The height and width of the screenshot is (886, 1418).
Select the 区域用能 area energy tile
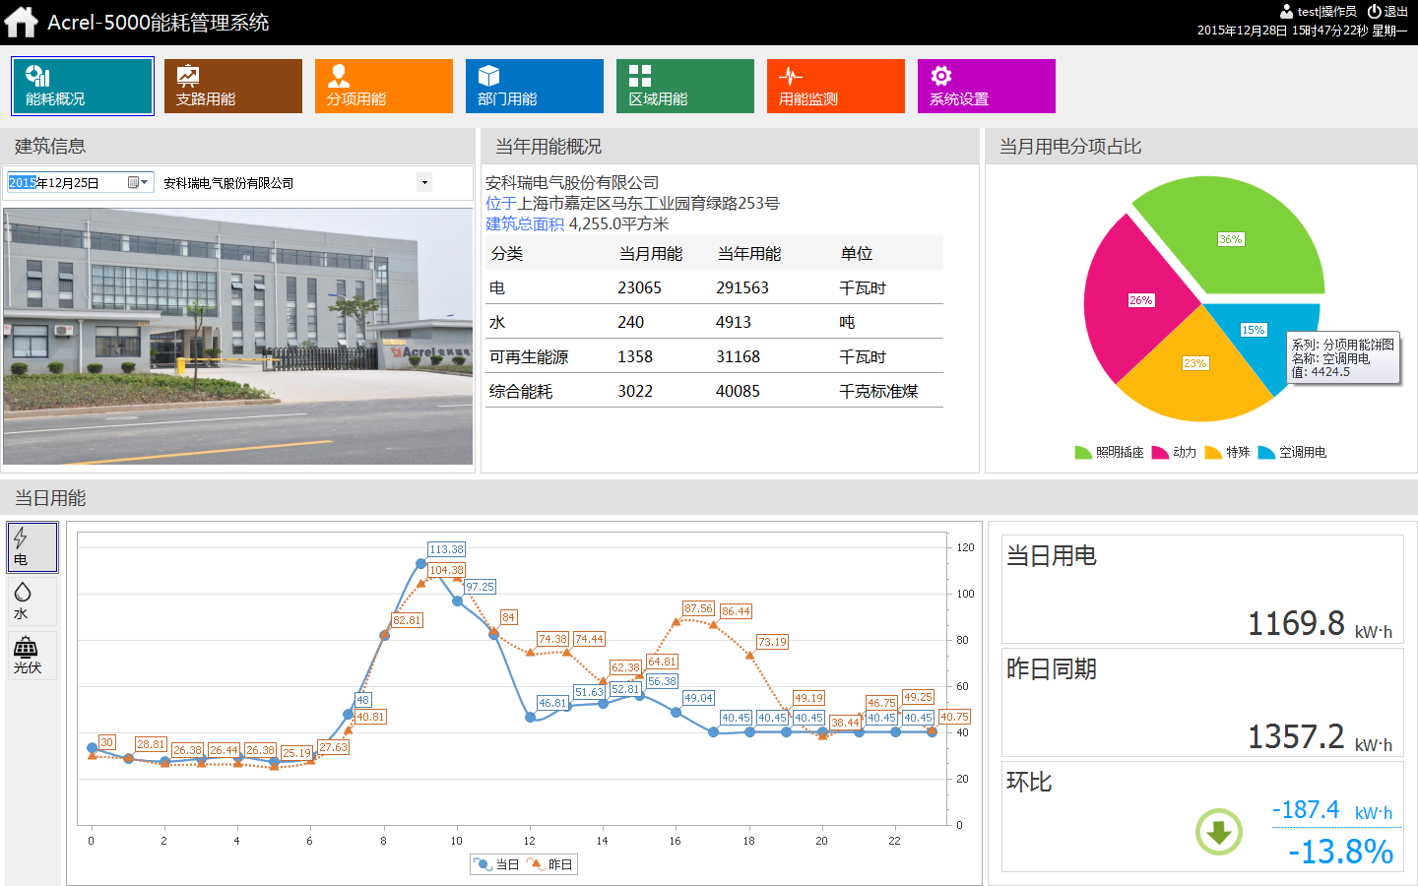(x=684, y=86)
